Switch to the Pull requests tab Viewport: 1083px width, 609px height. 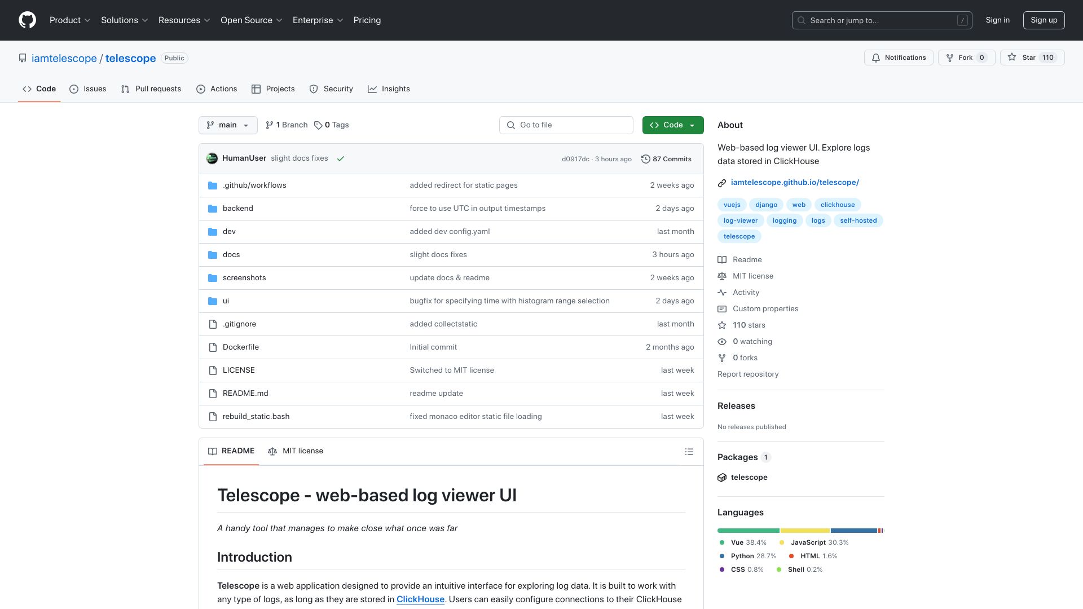point(151,89)
